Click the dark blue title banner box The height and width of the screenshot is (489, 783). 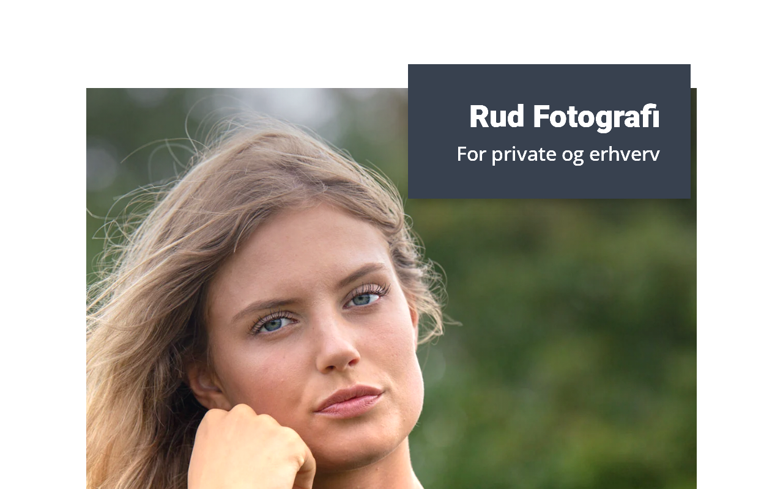[x=549, y=131]
